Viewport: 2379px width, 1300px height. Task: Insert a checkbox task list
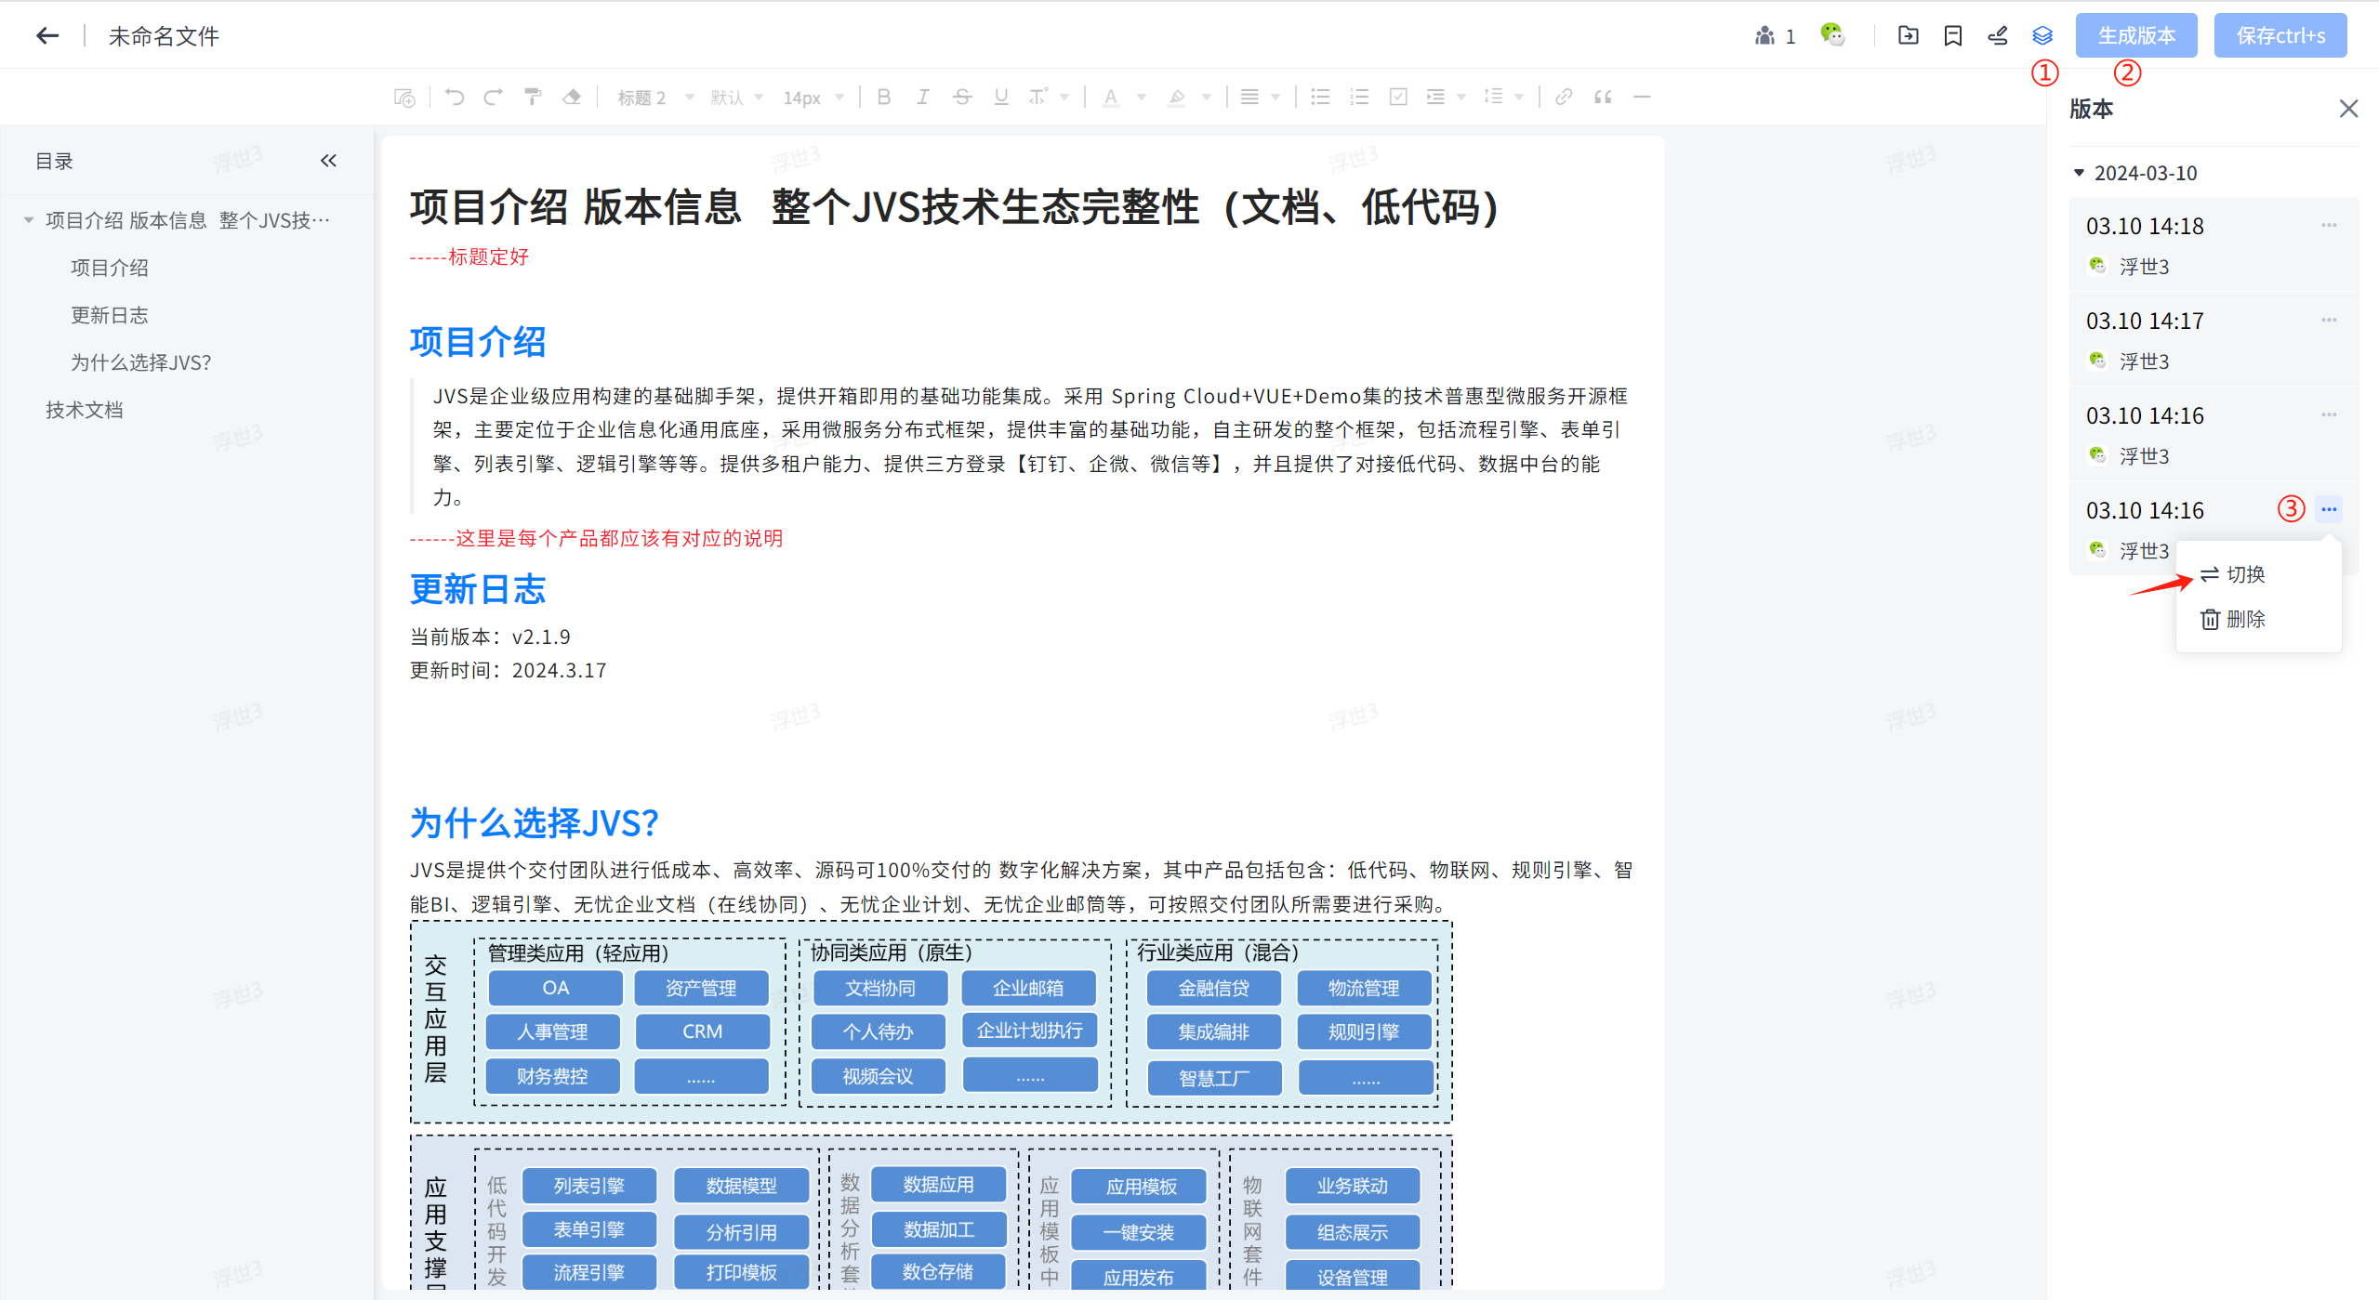(x=1398, y=97)
